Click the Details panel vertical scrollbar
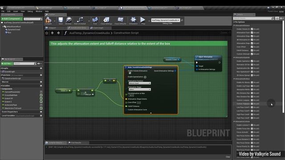Screen dimensions: 285x160 tap(283, 67)
